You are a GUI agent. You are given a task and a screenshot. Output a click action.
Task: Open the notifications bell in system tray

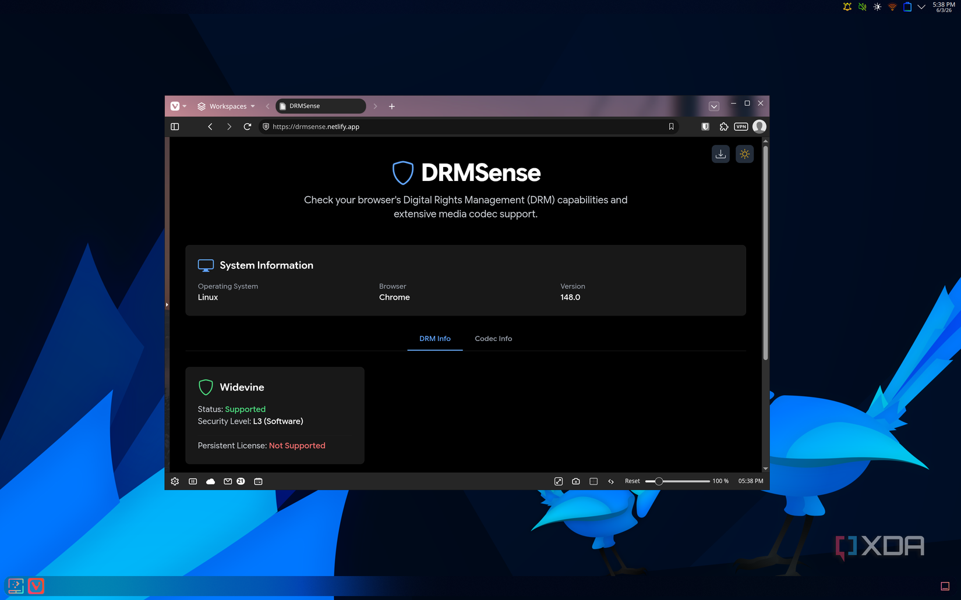click(x=847, y=7)
